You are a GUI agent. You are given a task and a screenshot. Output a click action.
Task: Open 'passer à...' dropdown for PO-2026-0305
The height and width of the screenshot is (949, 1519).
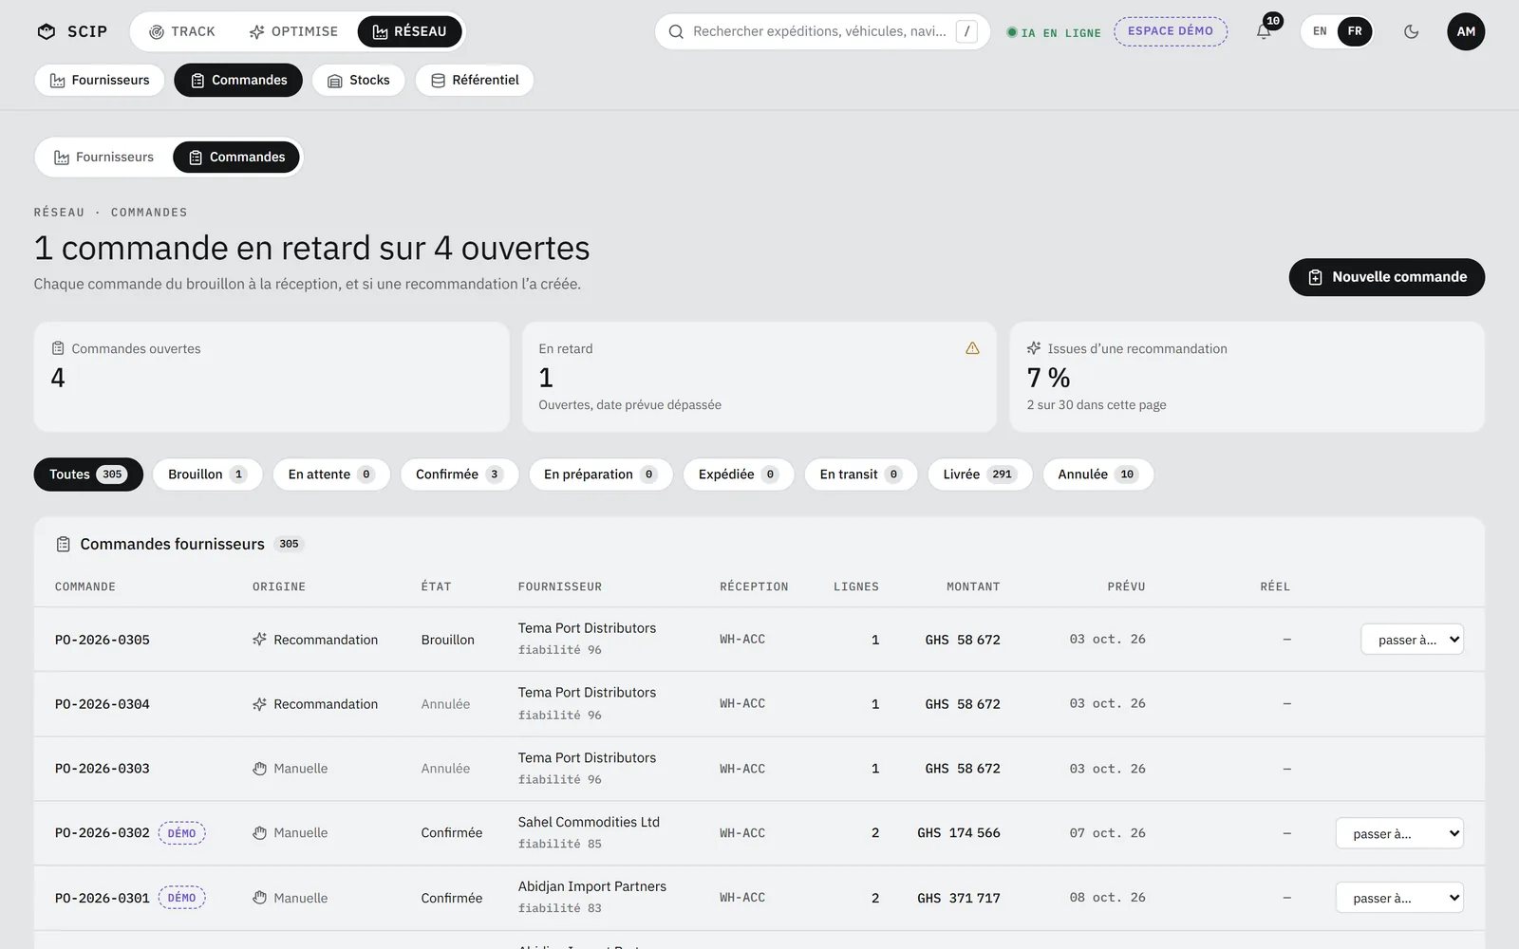tap(1412, 640)
